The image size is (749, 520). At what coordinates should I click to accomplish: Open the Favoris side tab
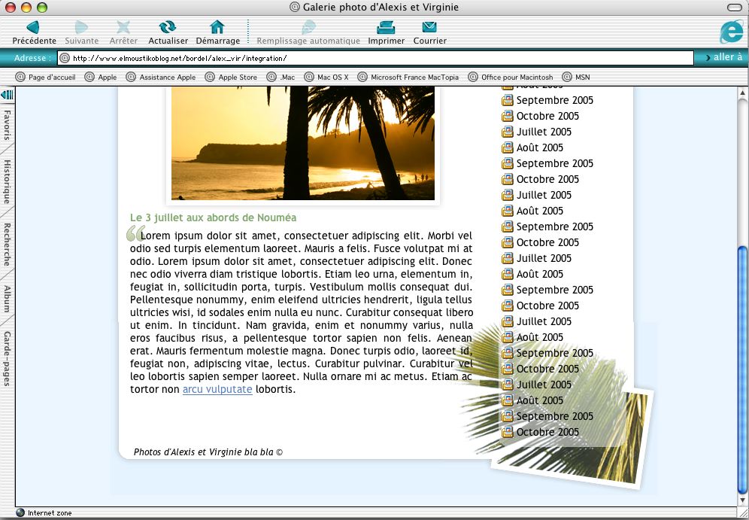(8, 125)
